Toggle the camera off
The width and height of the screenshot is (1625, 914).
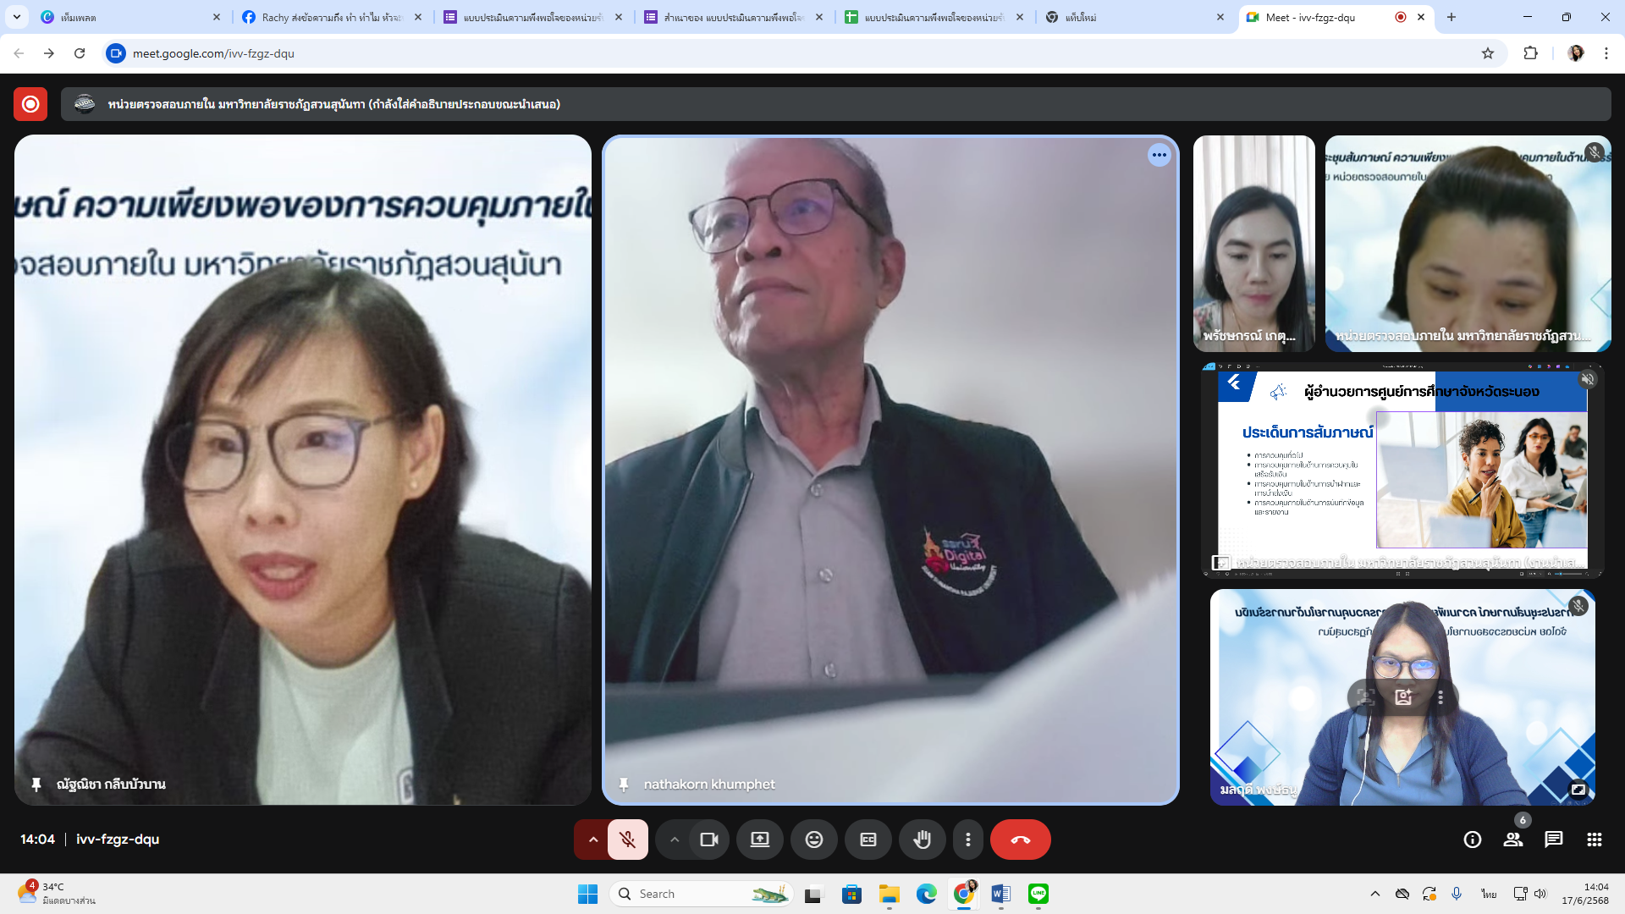pyautogui.click(x=709, y=840)
